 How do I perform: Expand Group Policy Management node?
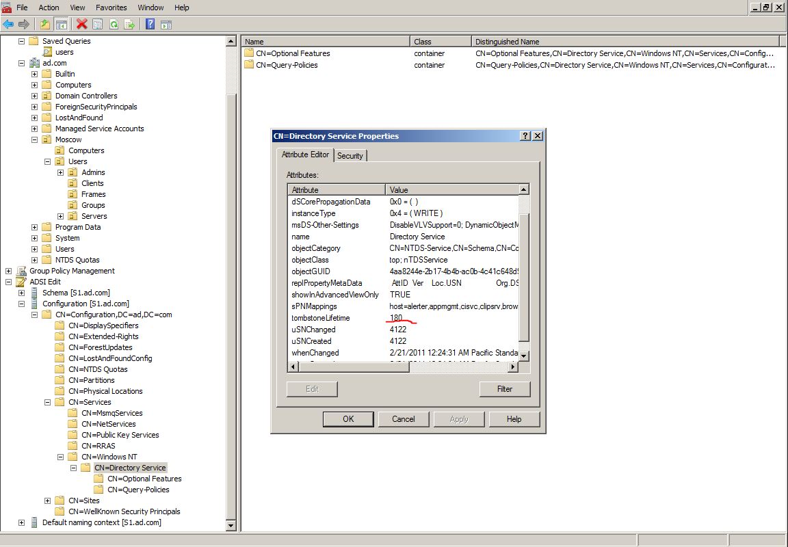coord(8,271)
